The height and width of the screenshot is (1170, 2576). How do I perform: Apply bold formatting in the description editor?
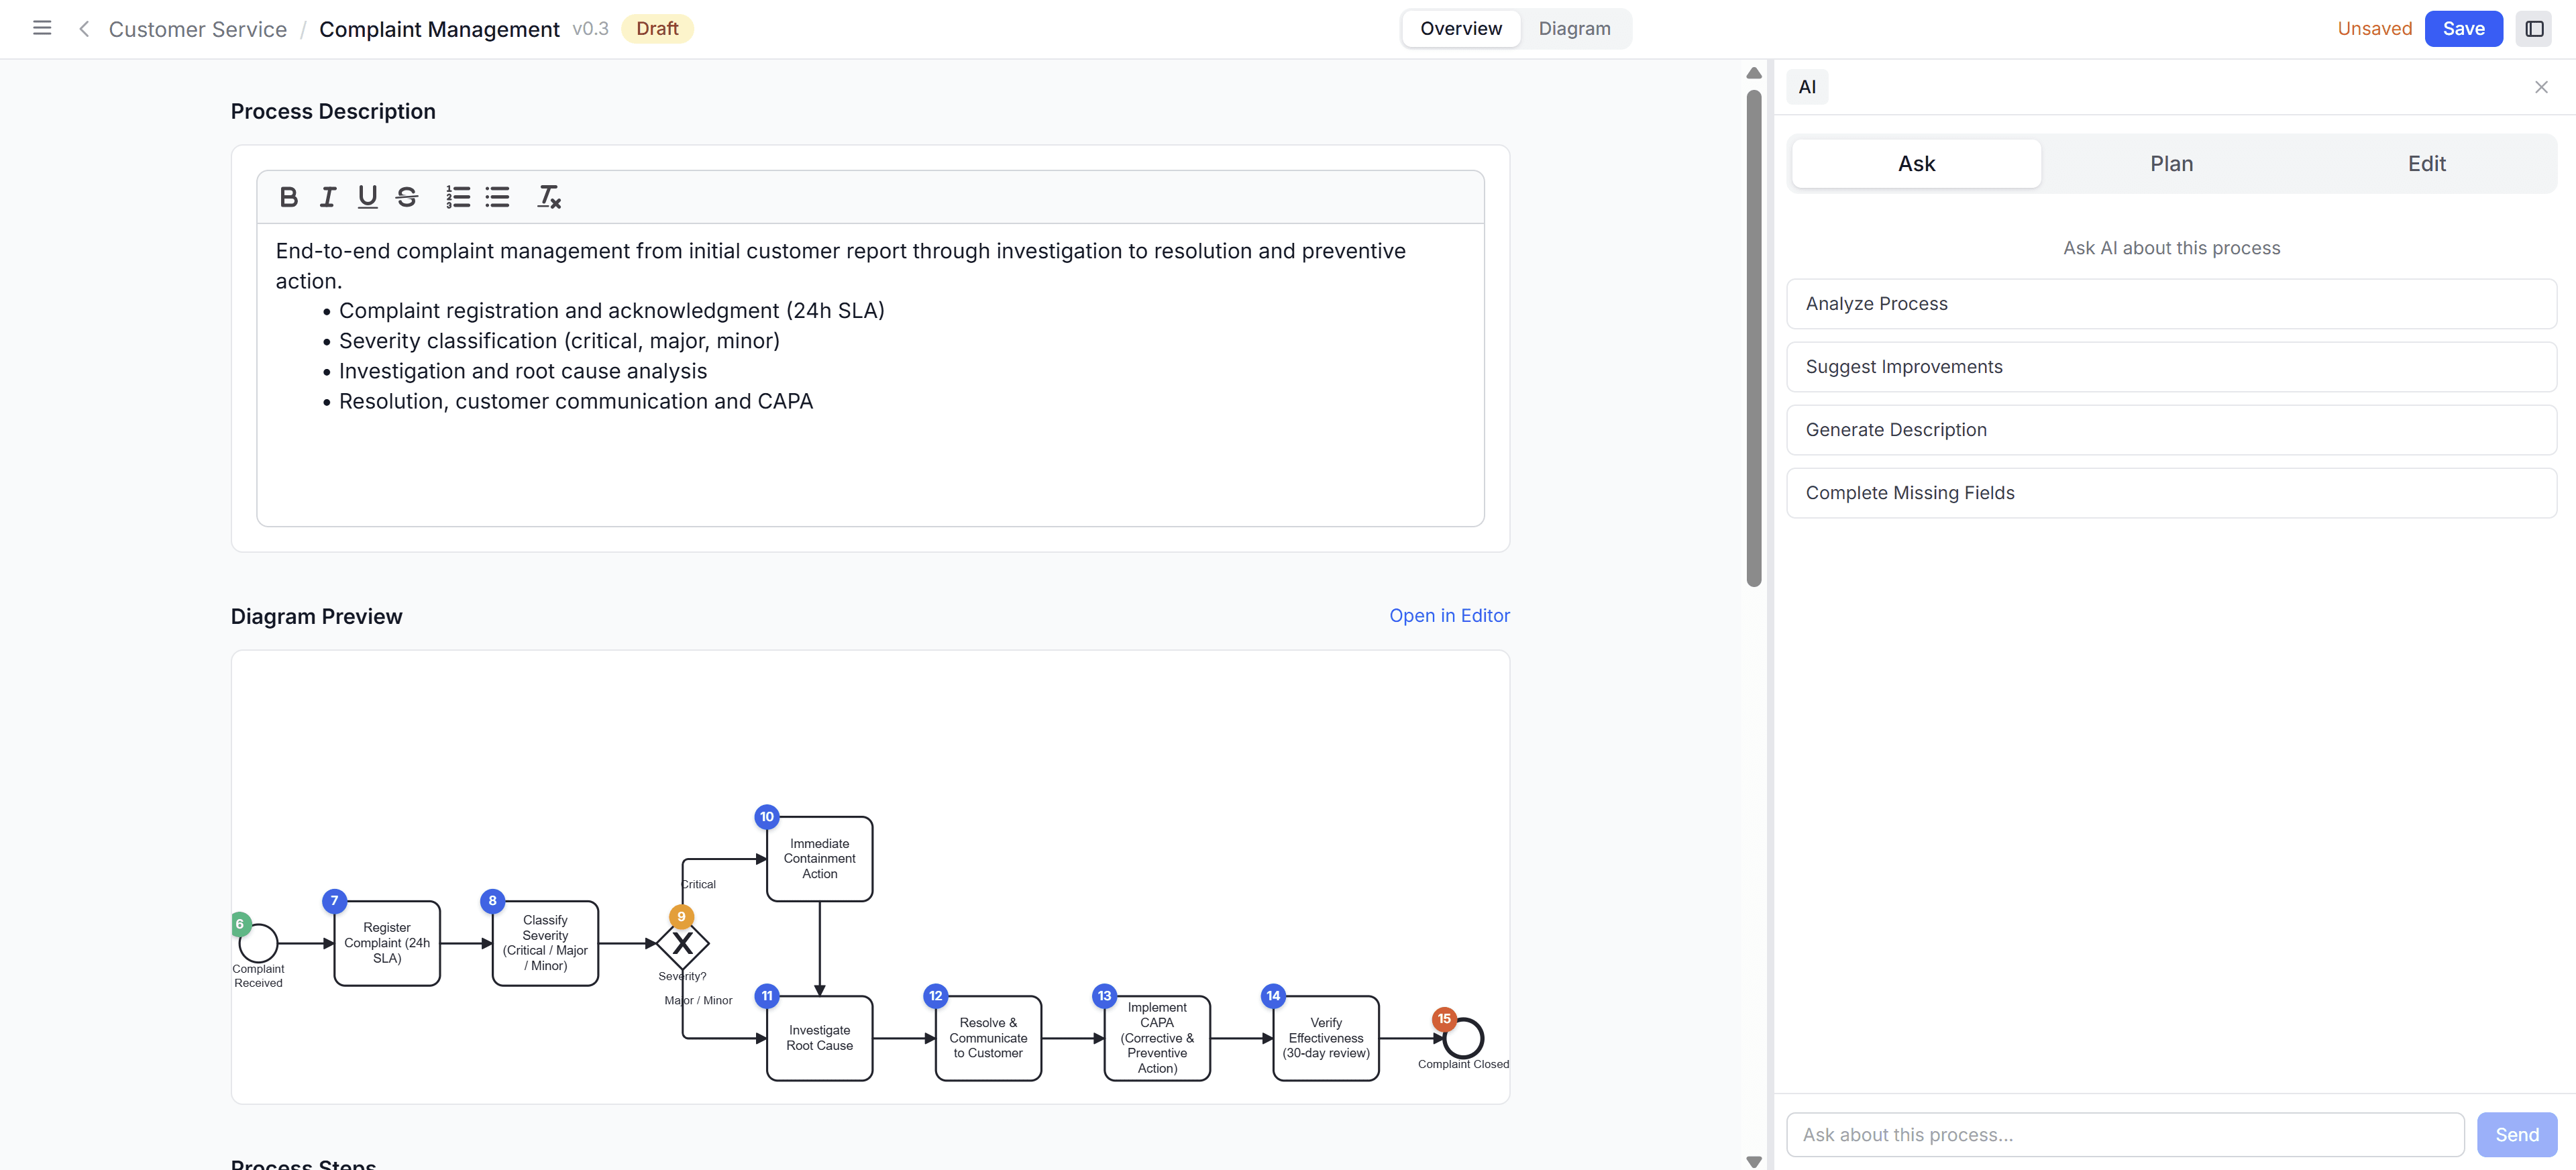tap(288, 196)
